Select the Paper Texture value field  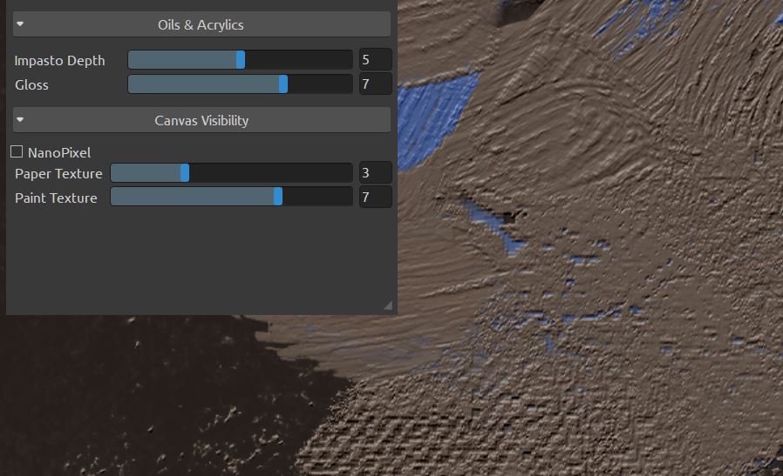pos(375,173)
